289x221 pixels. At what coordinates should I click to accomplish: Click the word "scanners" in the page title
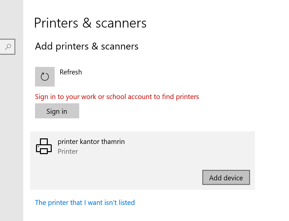[x=121, y=23]
